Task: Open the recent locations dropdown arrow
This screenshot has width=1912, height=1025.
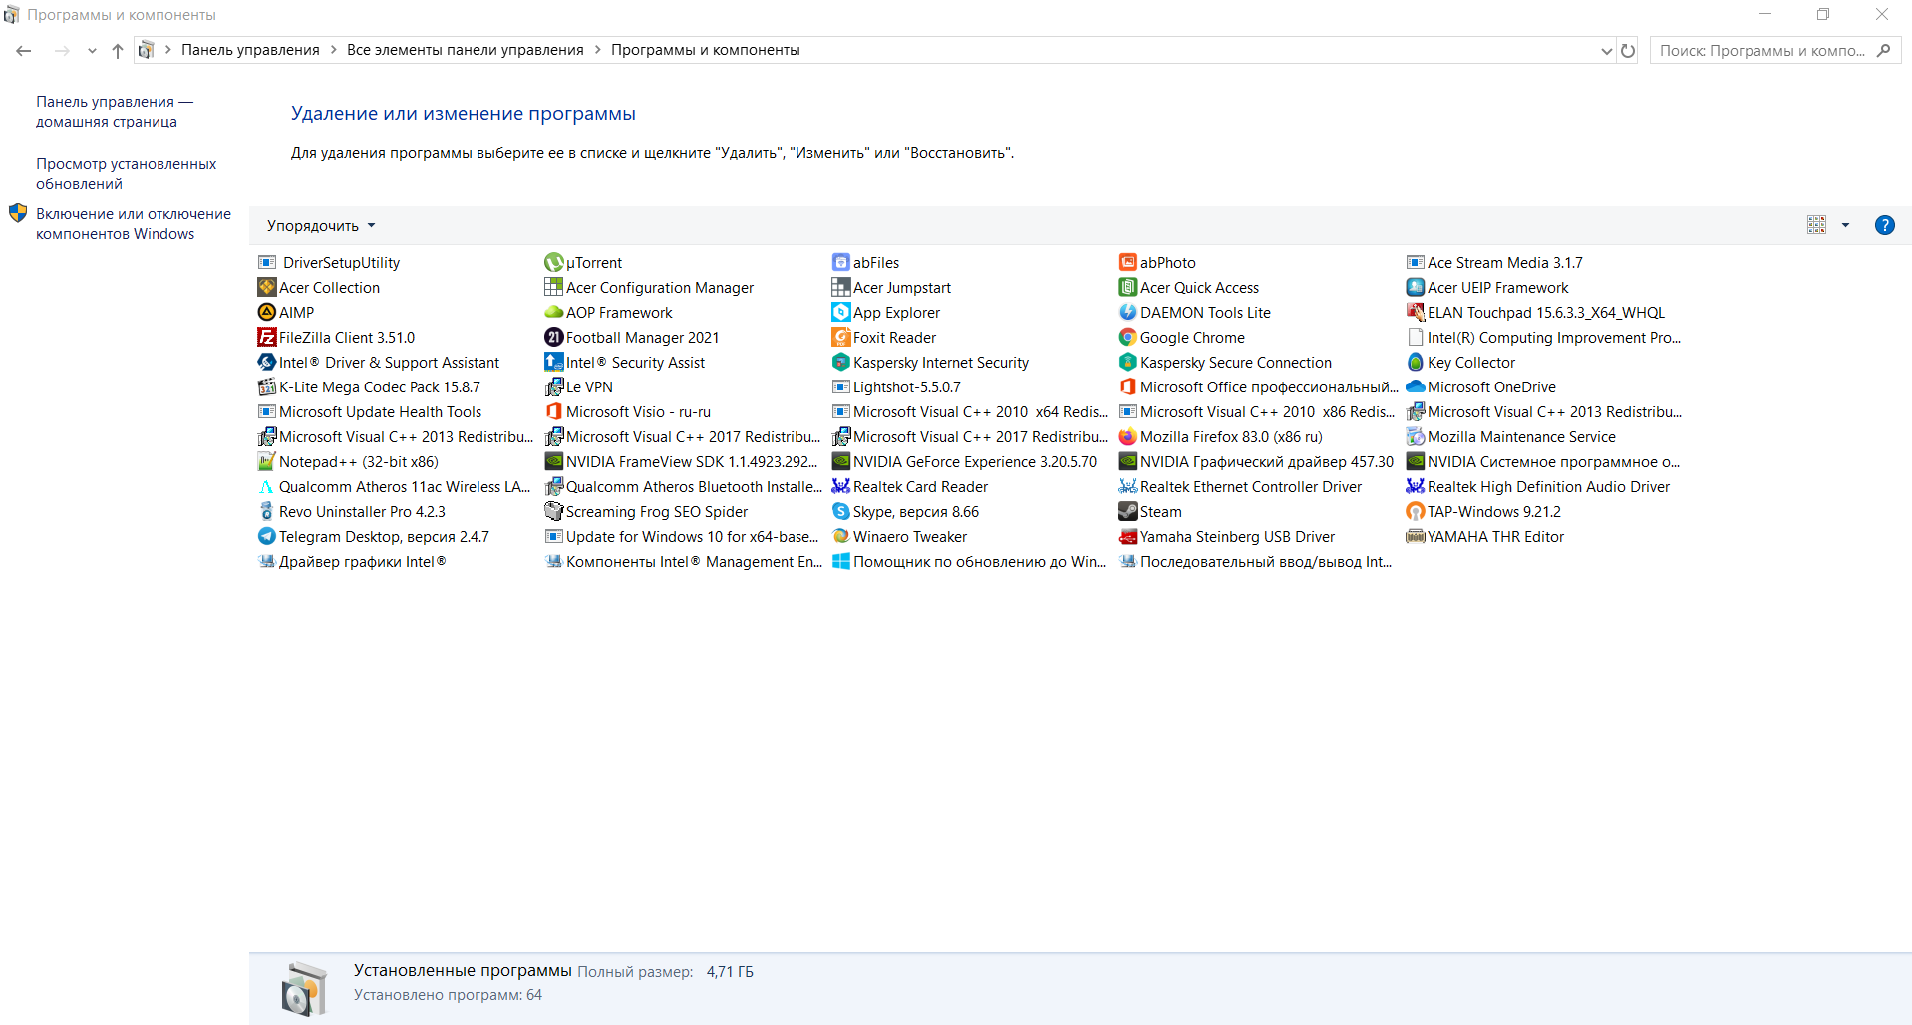Action: pos(92,50)
